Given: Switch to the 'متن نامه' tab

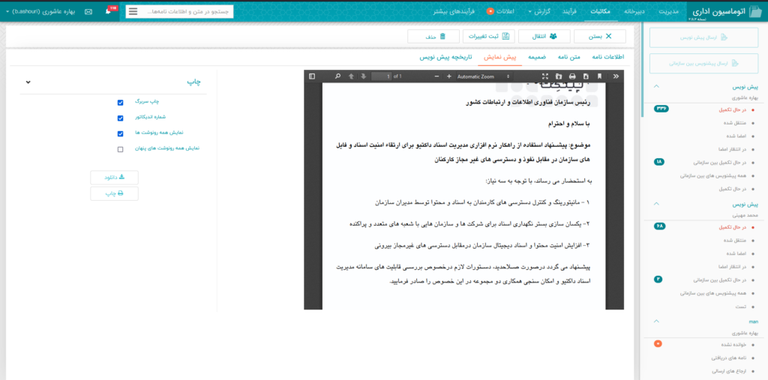Looking at the screenshot, I should tap(568, 57).
